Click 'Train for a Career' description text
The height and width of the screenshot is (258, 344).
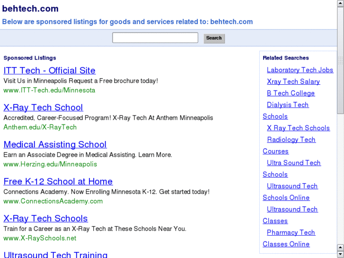pyautogui.click(x=95, y=229)
